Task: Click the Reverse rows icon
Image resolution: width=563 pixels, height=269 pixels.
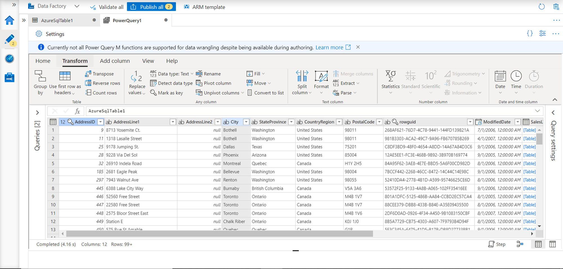Action: [88, 83]
